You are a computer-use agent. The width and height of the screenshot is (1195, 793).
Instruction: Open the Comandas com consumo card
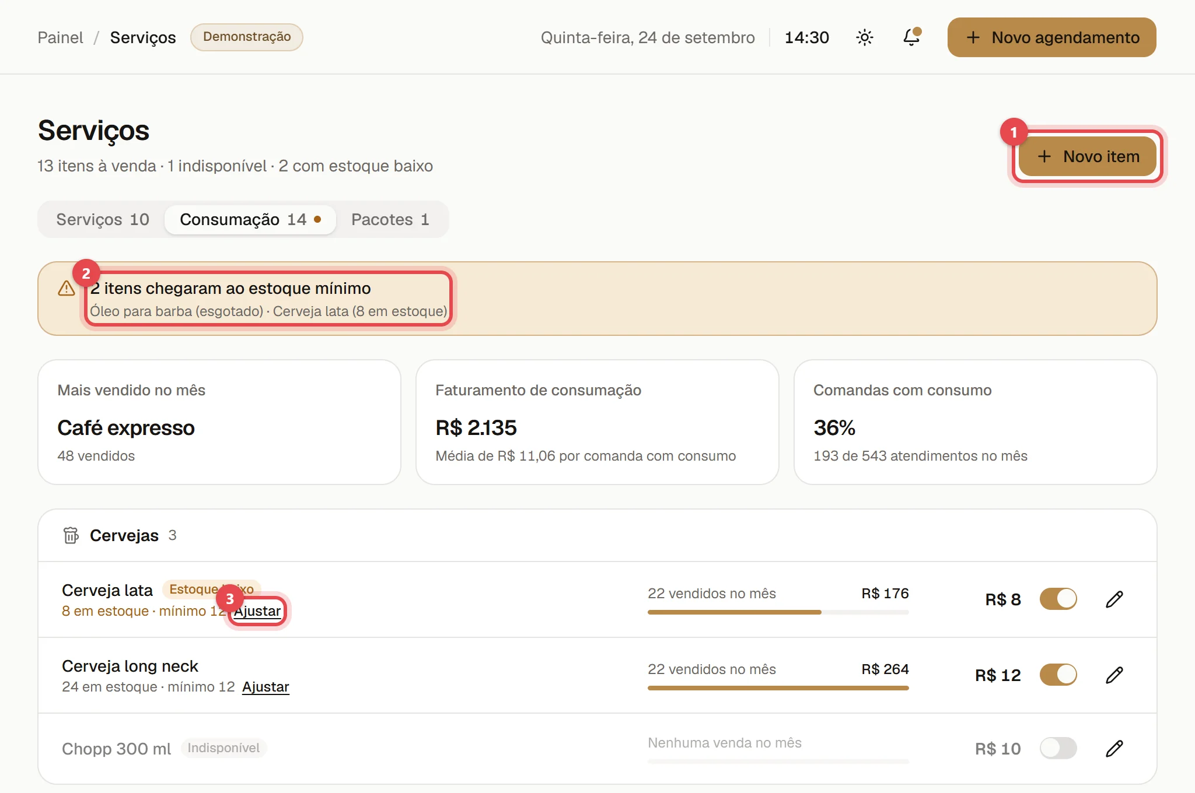[976, 422]
